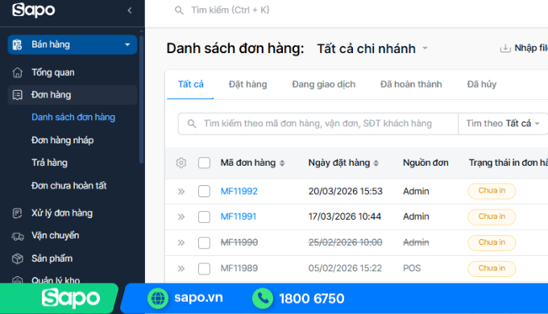Focus the order search by mã đơn hàng field
This screenshot has height=314, width=548.
(x=318, y=124)
